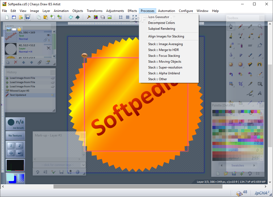Select 'Text Updated' history entry
273x197 pixels.
pyautogui.click(x=30, y=95)
